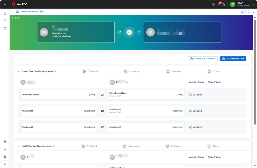Click Validated status for Attachment2 row
This screenshot has width=257, height=168.
pos(196,127)
